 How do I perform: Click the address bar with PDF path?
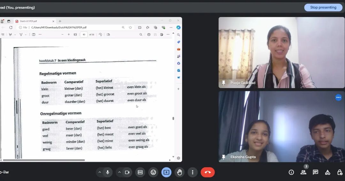75,28
